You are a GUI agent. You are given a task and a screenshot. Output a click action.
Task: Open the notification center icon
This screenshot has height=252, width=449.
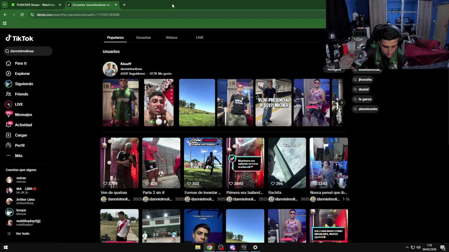tap(443, 247)
